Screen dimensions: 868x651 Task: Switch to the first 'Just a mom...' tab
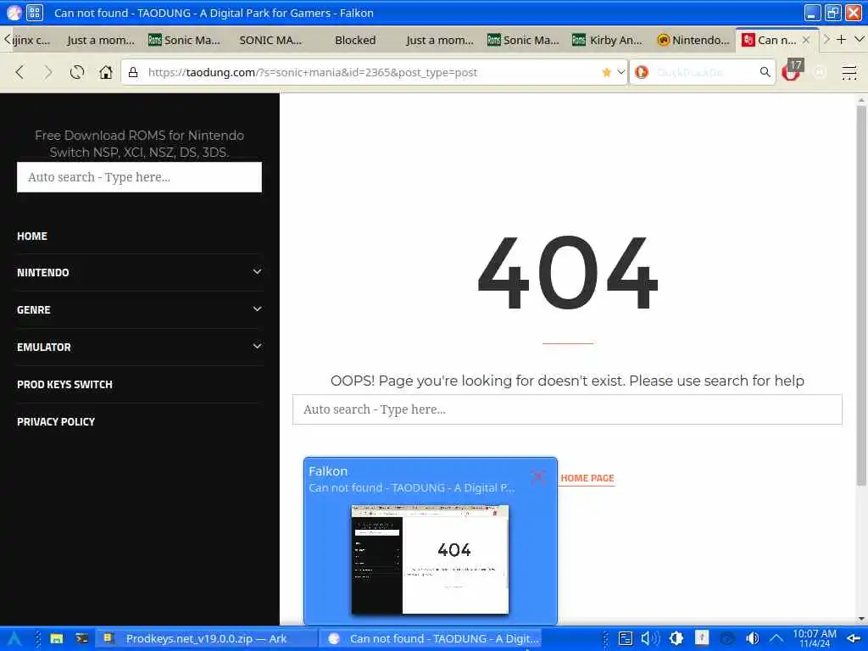pos(101,40)
